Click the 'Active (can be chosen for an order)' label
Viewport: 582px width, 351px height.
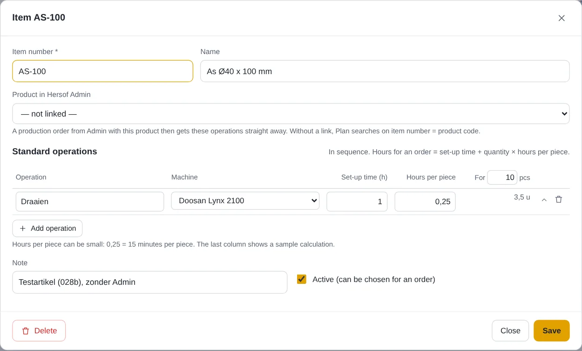(374, 280)
